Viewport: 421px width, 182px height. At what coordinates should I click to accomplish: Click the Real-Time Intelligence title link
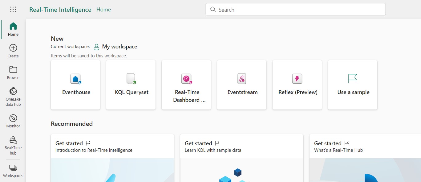tap(60, 10)
